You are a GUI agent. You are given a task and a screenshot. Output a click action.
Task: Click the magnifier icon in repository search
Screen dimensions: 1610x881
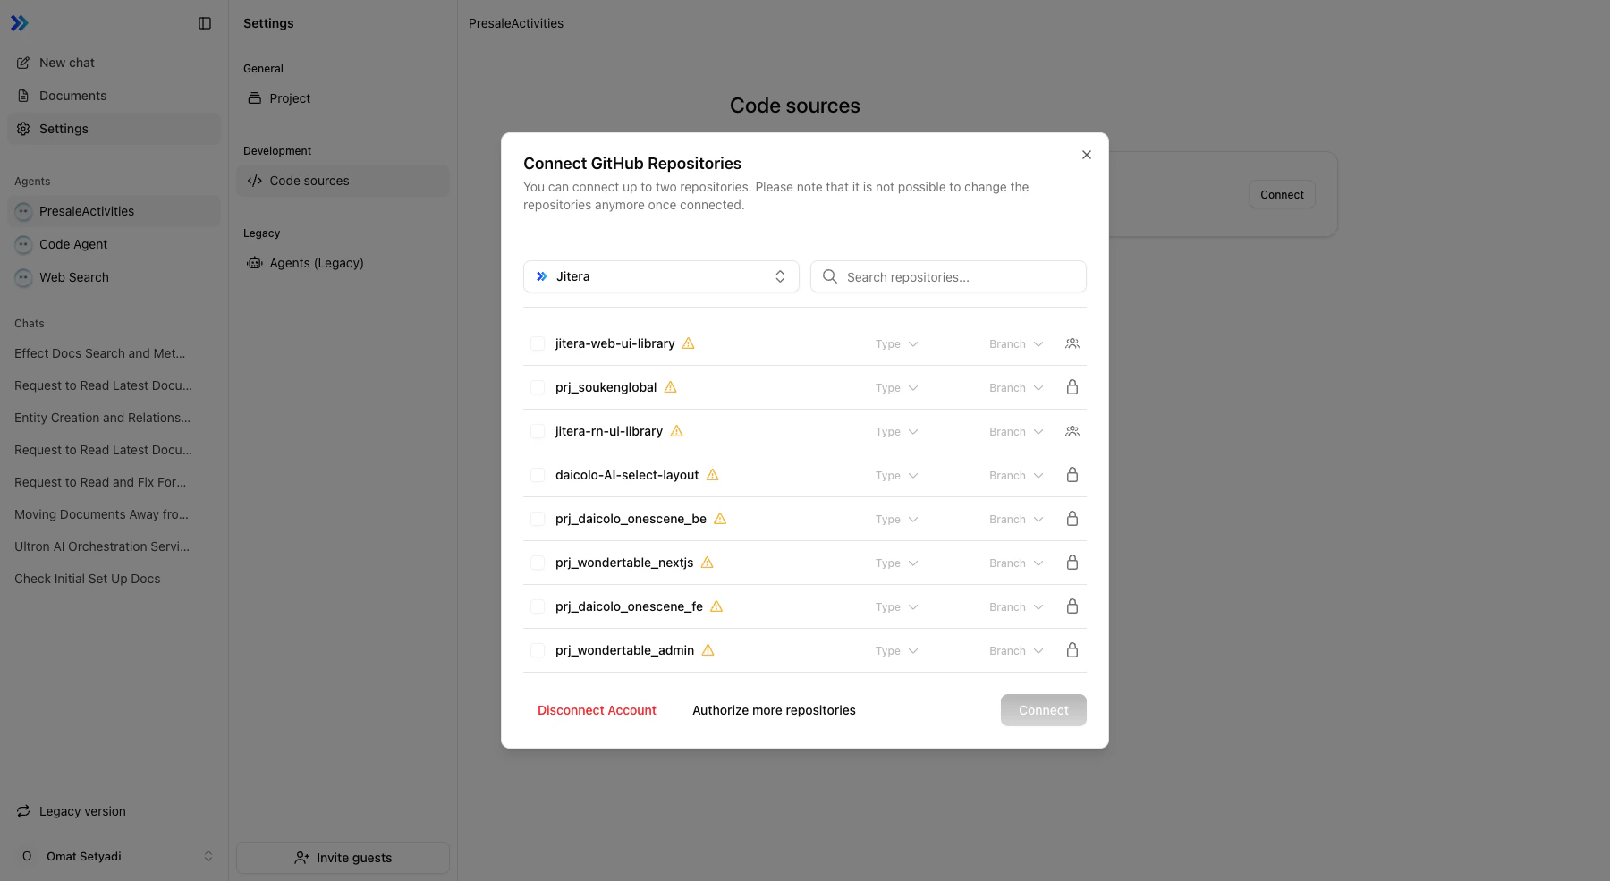pos(830,276)
